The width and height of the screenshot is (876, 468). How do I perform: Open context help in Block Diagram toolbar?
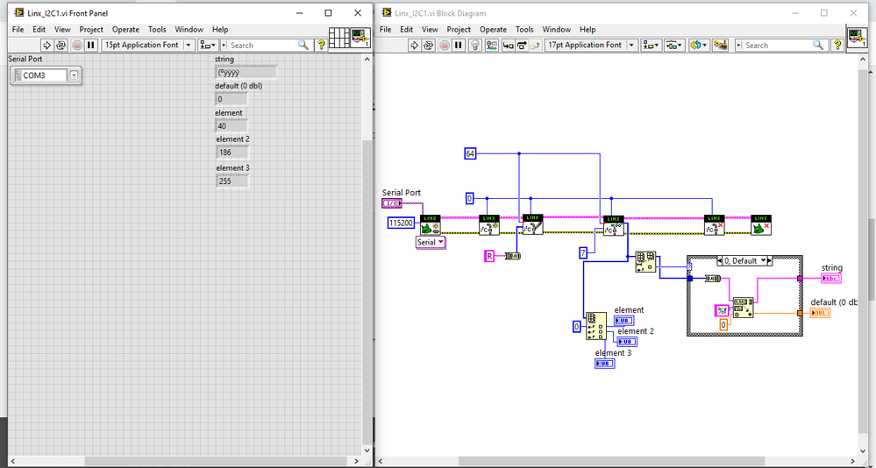(837, 46)
